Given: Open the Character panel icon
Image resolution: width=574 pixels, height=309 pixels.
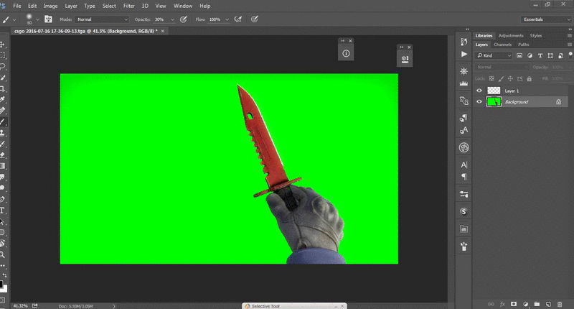Looking at the screenshot, I should click(464, 165).
